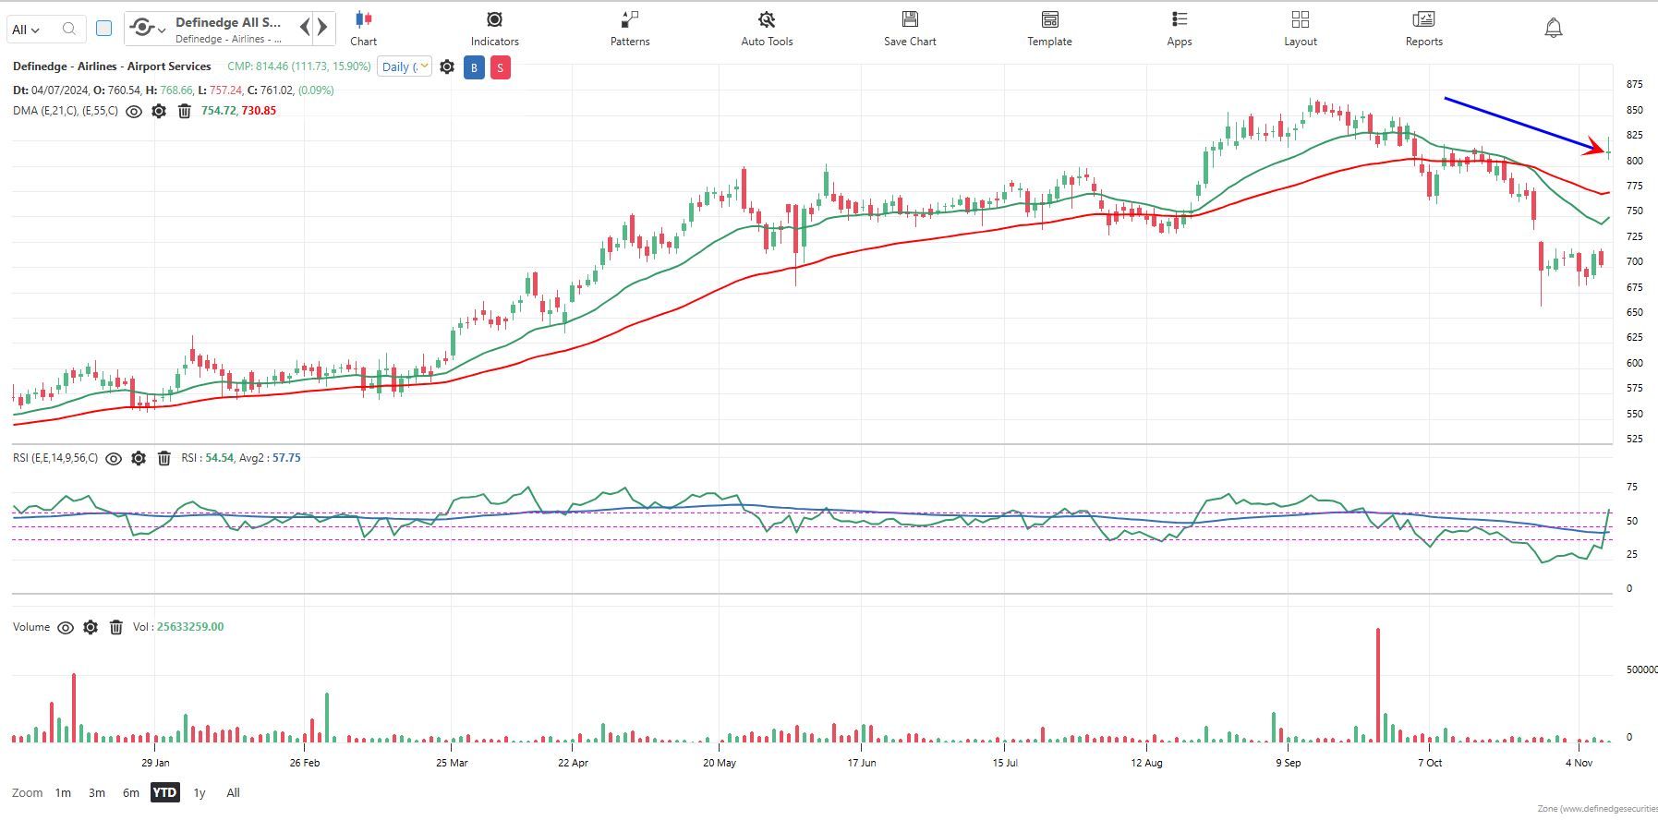Select 3m zoom range
1658x820 pixels.
click(x=97, y=792)
